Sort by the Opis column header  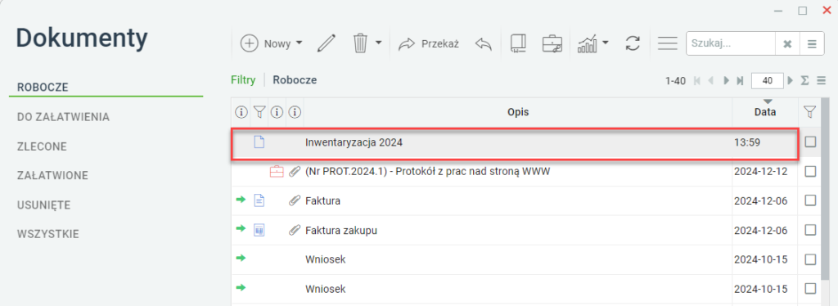click(x=518, y=112)
